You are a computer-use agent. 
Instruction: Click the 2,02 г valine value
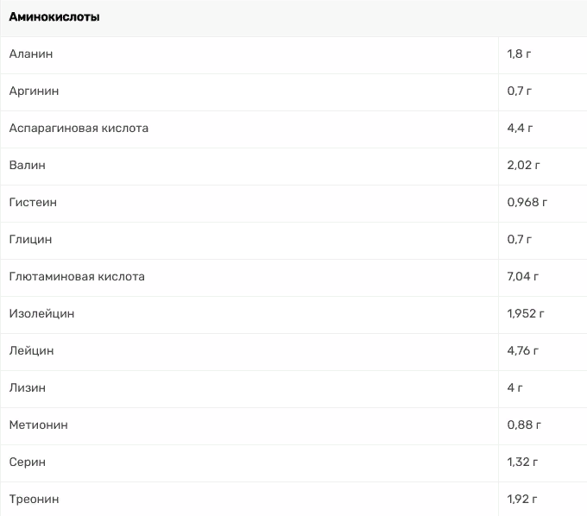[523, 165]
